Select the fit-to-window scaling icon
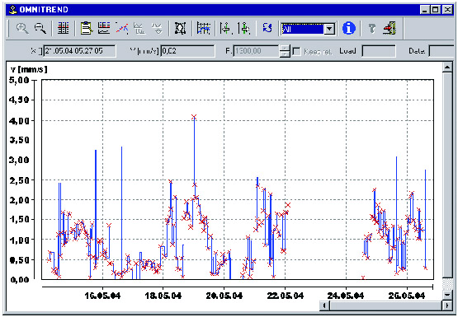The image size is (458, 317). [180, 29]
